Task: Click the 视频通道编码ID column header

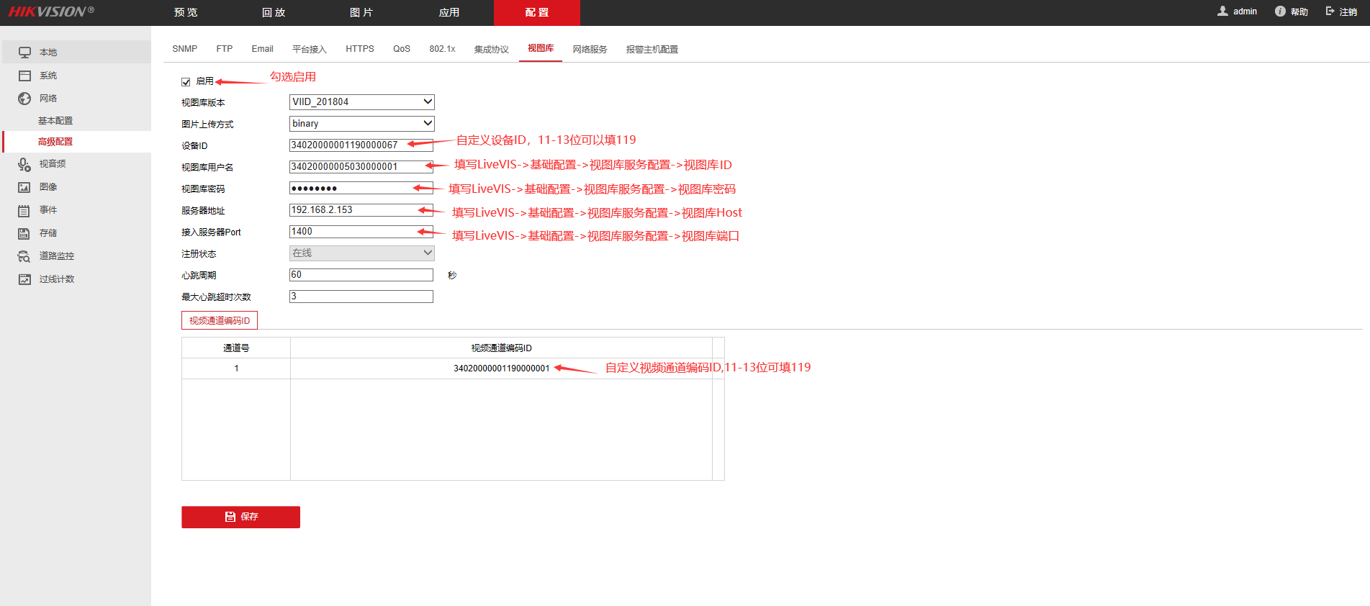Action: 501,348
